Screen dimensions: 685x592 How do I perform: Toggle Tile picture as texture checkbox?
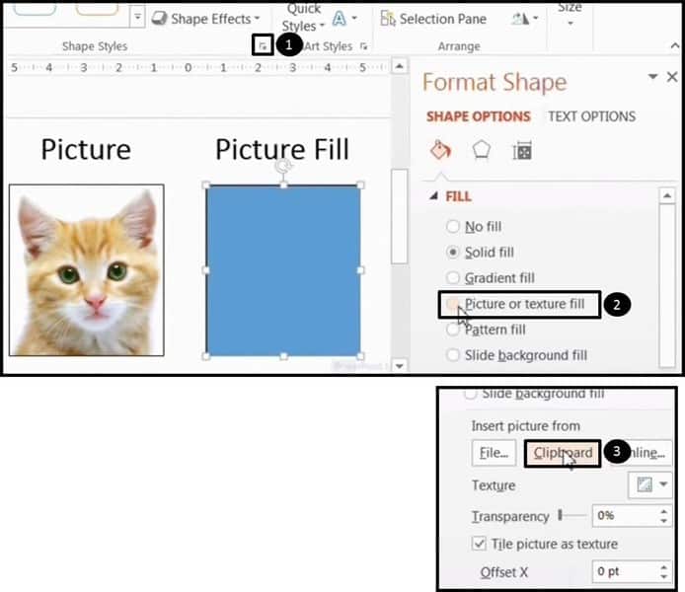(x=479, y=544)
